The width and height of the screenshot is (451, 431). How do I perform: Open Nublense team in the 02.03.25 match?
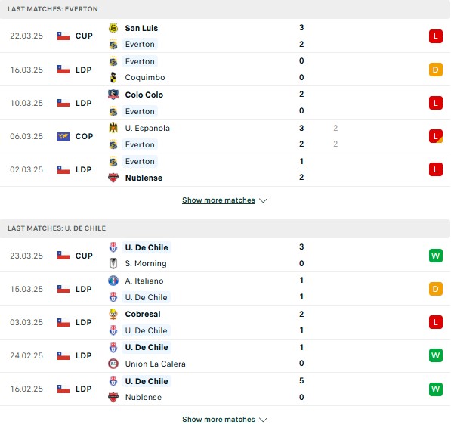click(x=144, y=178)
